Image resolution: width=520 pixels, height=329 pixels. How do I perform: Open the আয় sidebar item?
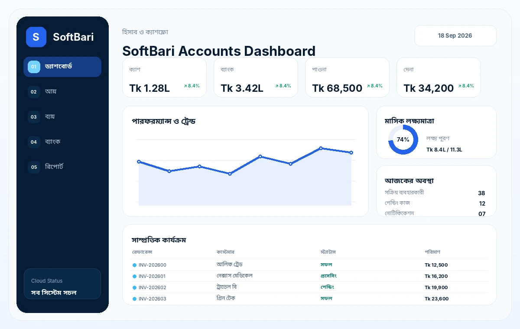tap(62, 92)
